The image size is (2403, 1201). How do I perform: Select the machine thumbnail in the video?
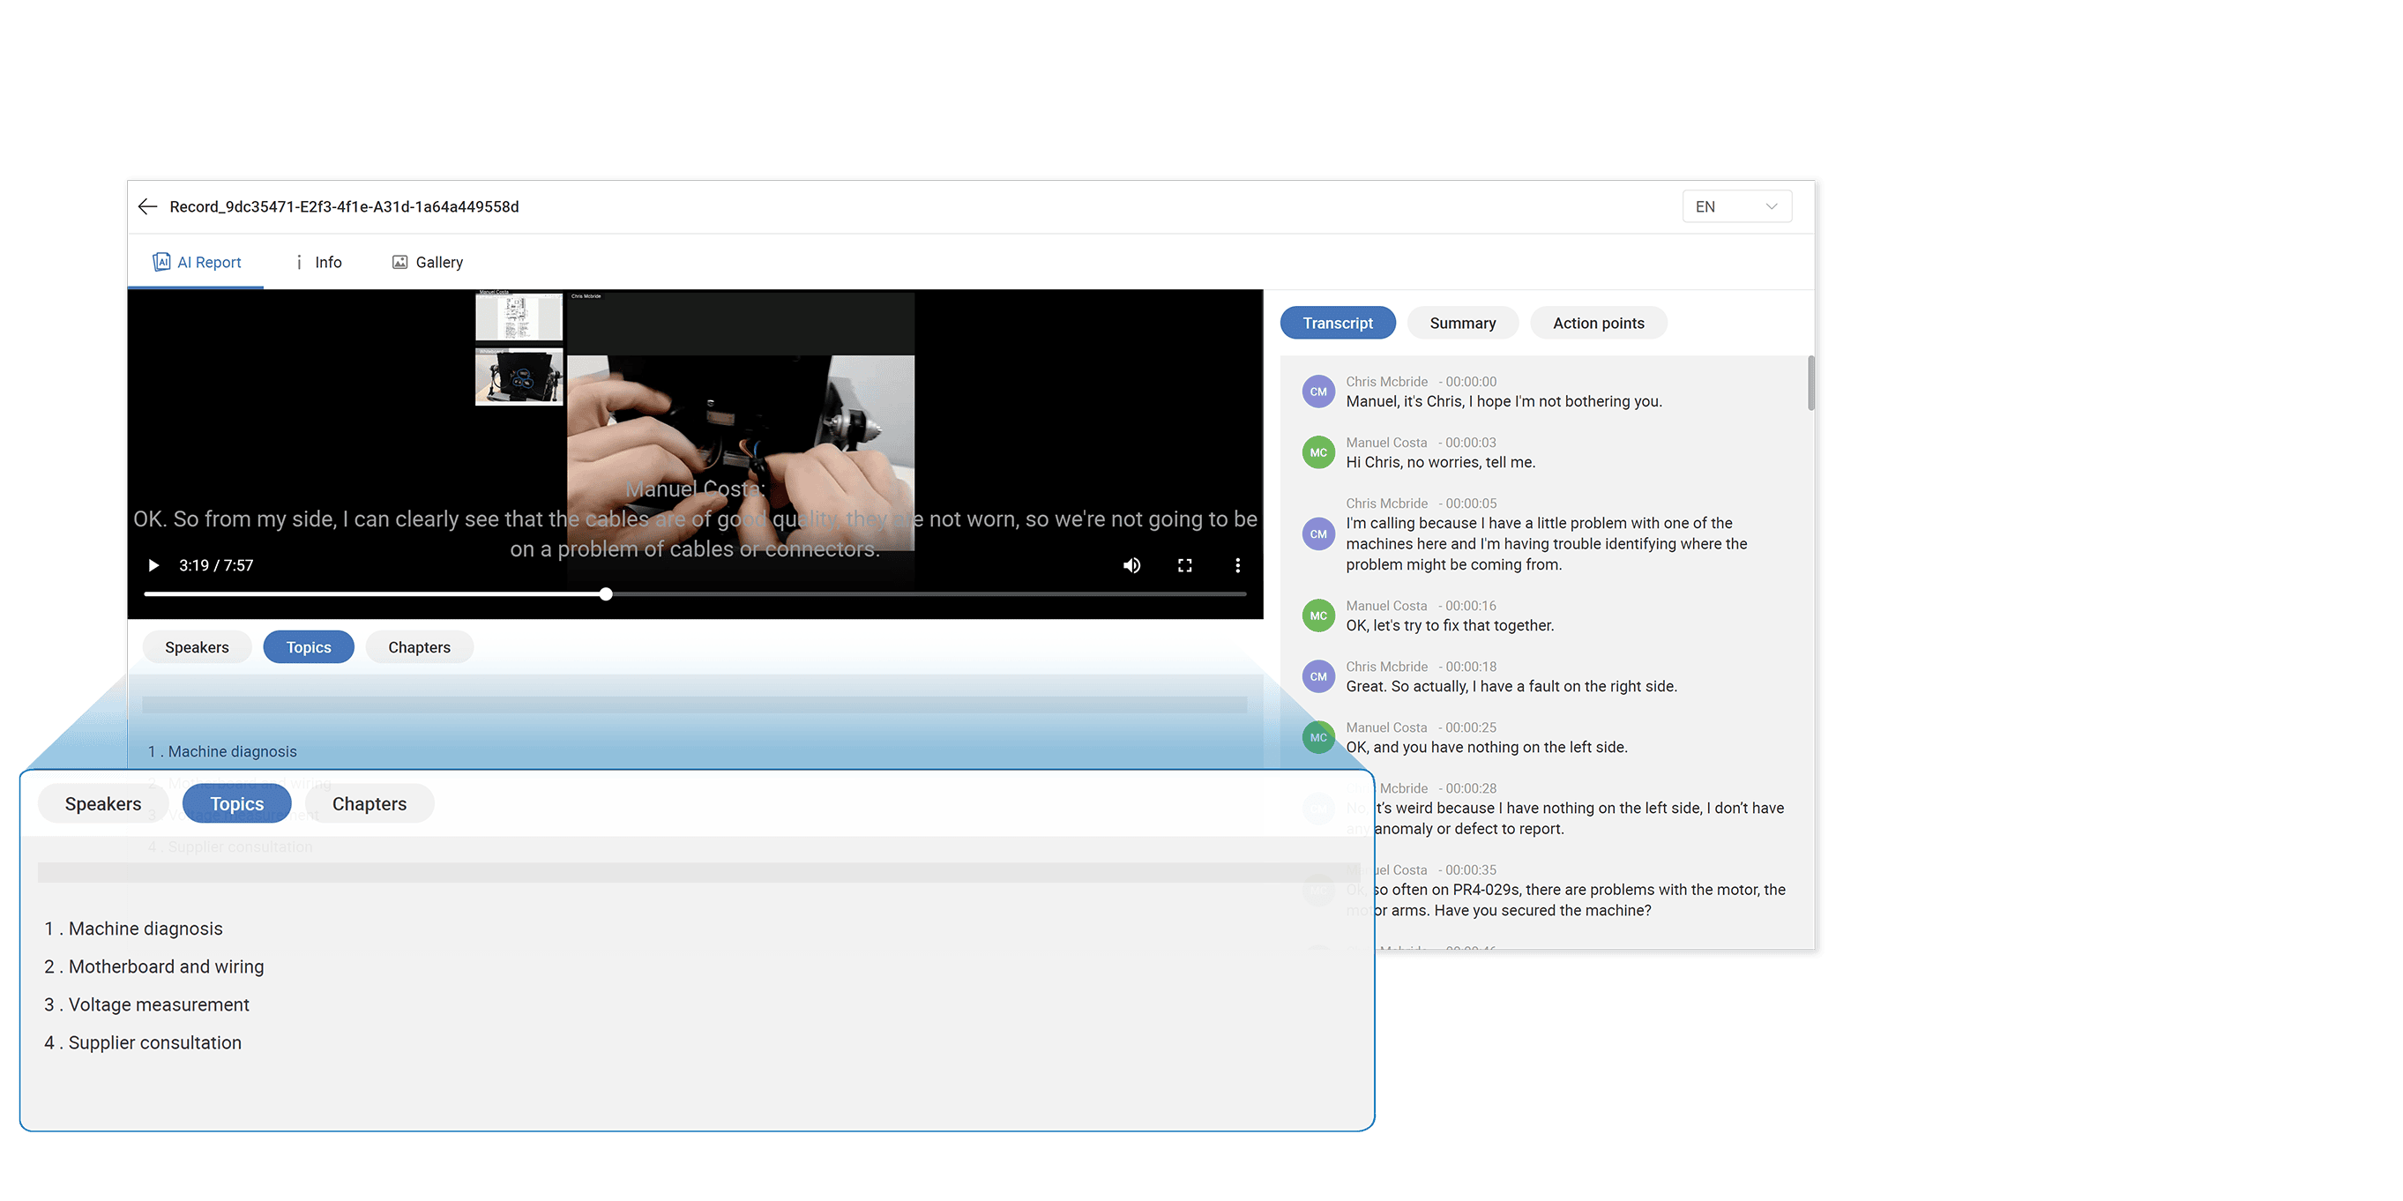click(519, 377)
